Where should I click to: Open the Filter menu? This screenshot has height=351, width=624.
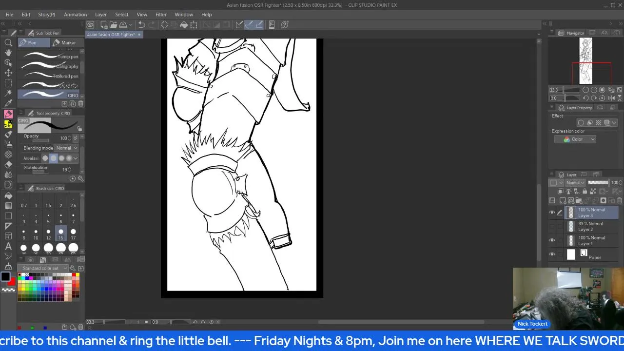[161, 15]
